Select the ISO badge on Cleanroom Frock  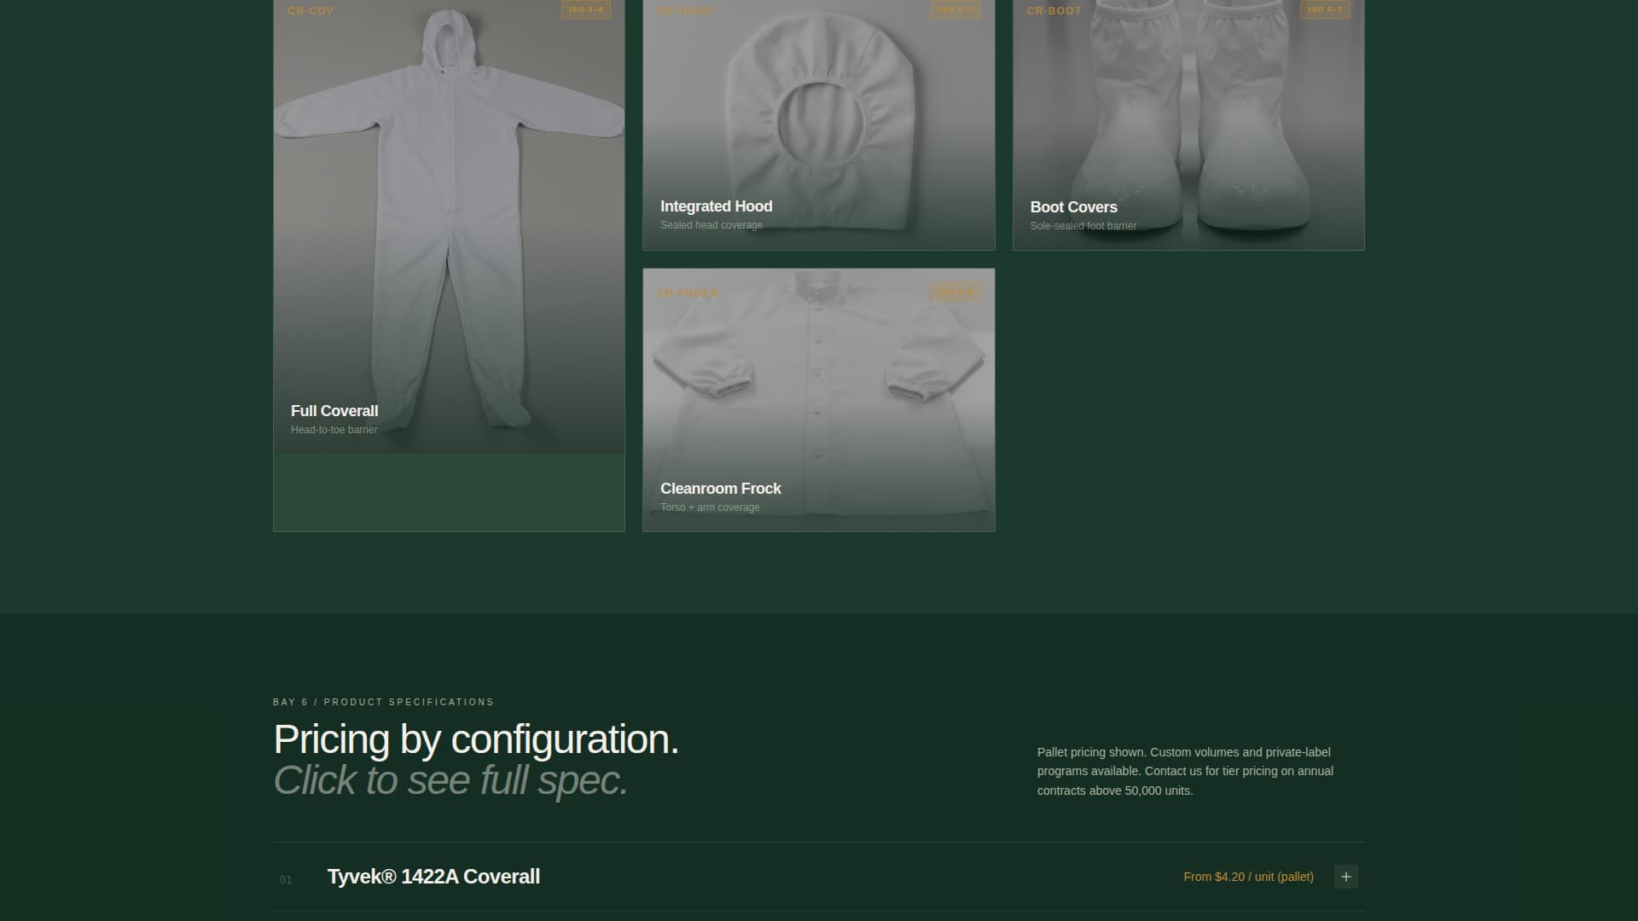click(x=956, y=291)
